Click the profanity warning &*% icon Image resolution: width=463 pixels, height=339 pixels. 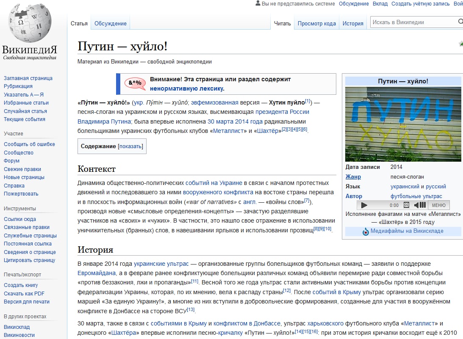pyautogui.click(x=135, y=83)
